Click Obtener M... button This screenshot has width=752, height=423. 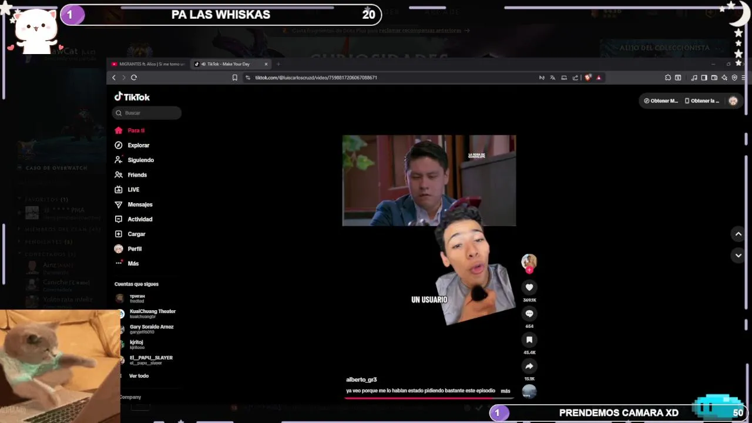tap(661, 101)
